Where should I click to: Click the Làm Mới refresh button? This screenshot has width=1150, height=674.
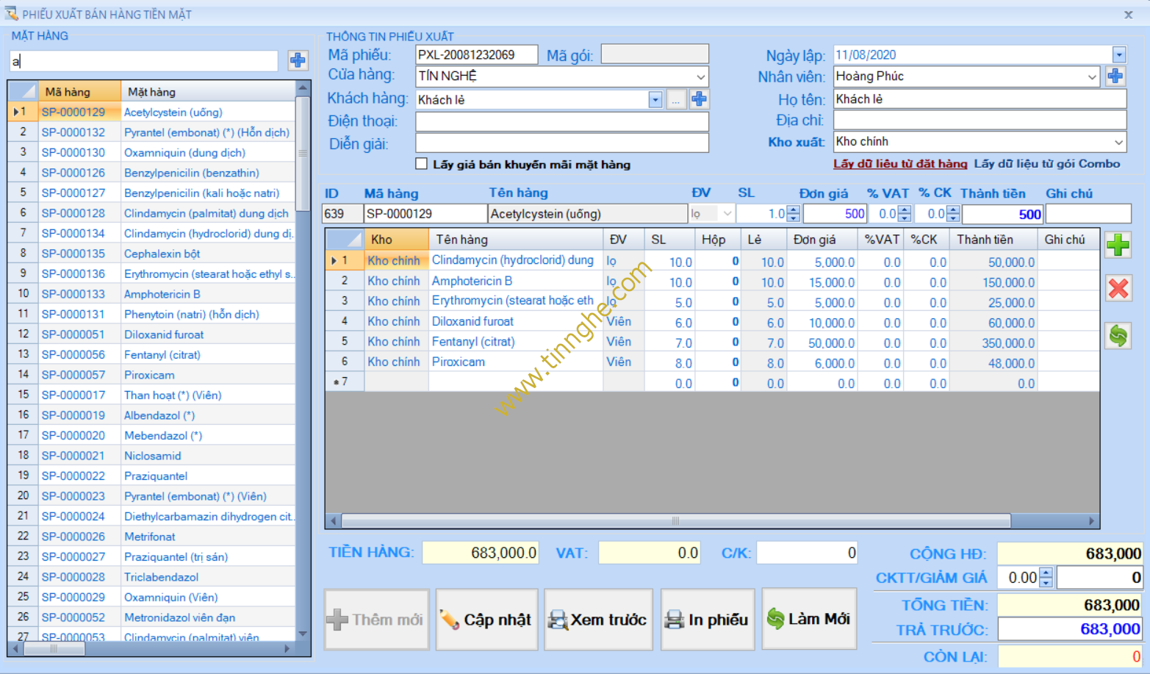pos(809,619)
